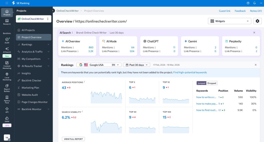Click the AI Overview card
Screen dimensions: 264x142
[x=77, y=46]
